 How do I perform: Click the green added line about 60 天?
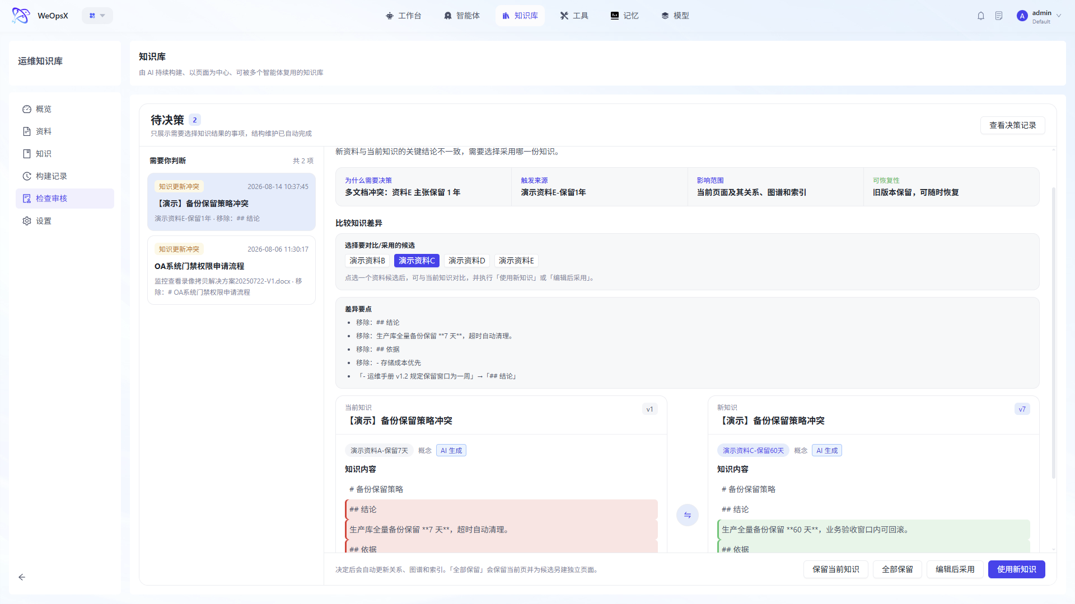(873, 530)
